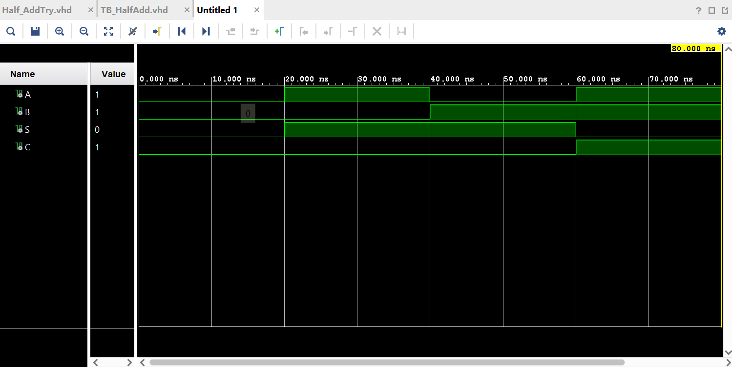Click the waveform scrollbar left arrow
Viewport: 732px width, 367px height.
(143, 363)
